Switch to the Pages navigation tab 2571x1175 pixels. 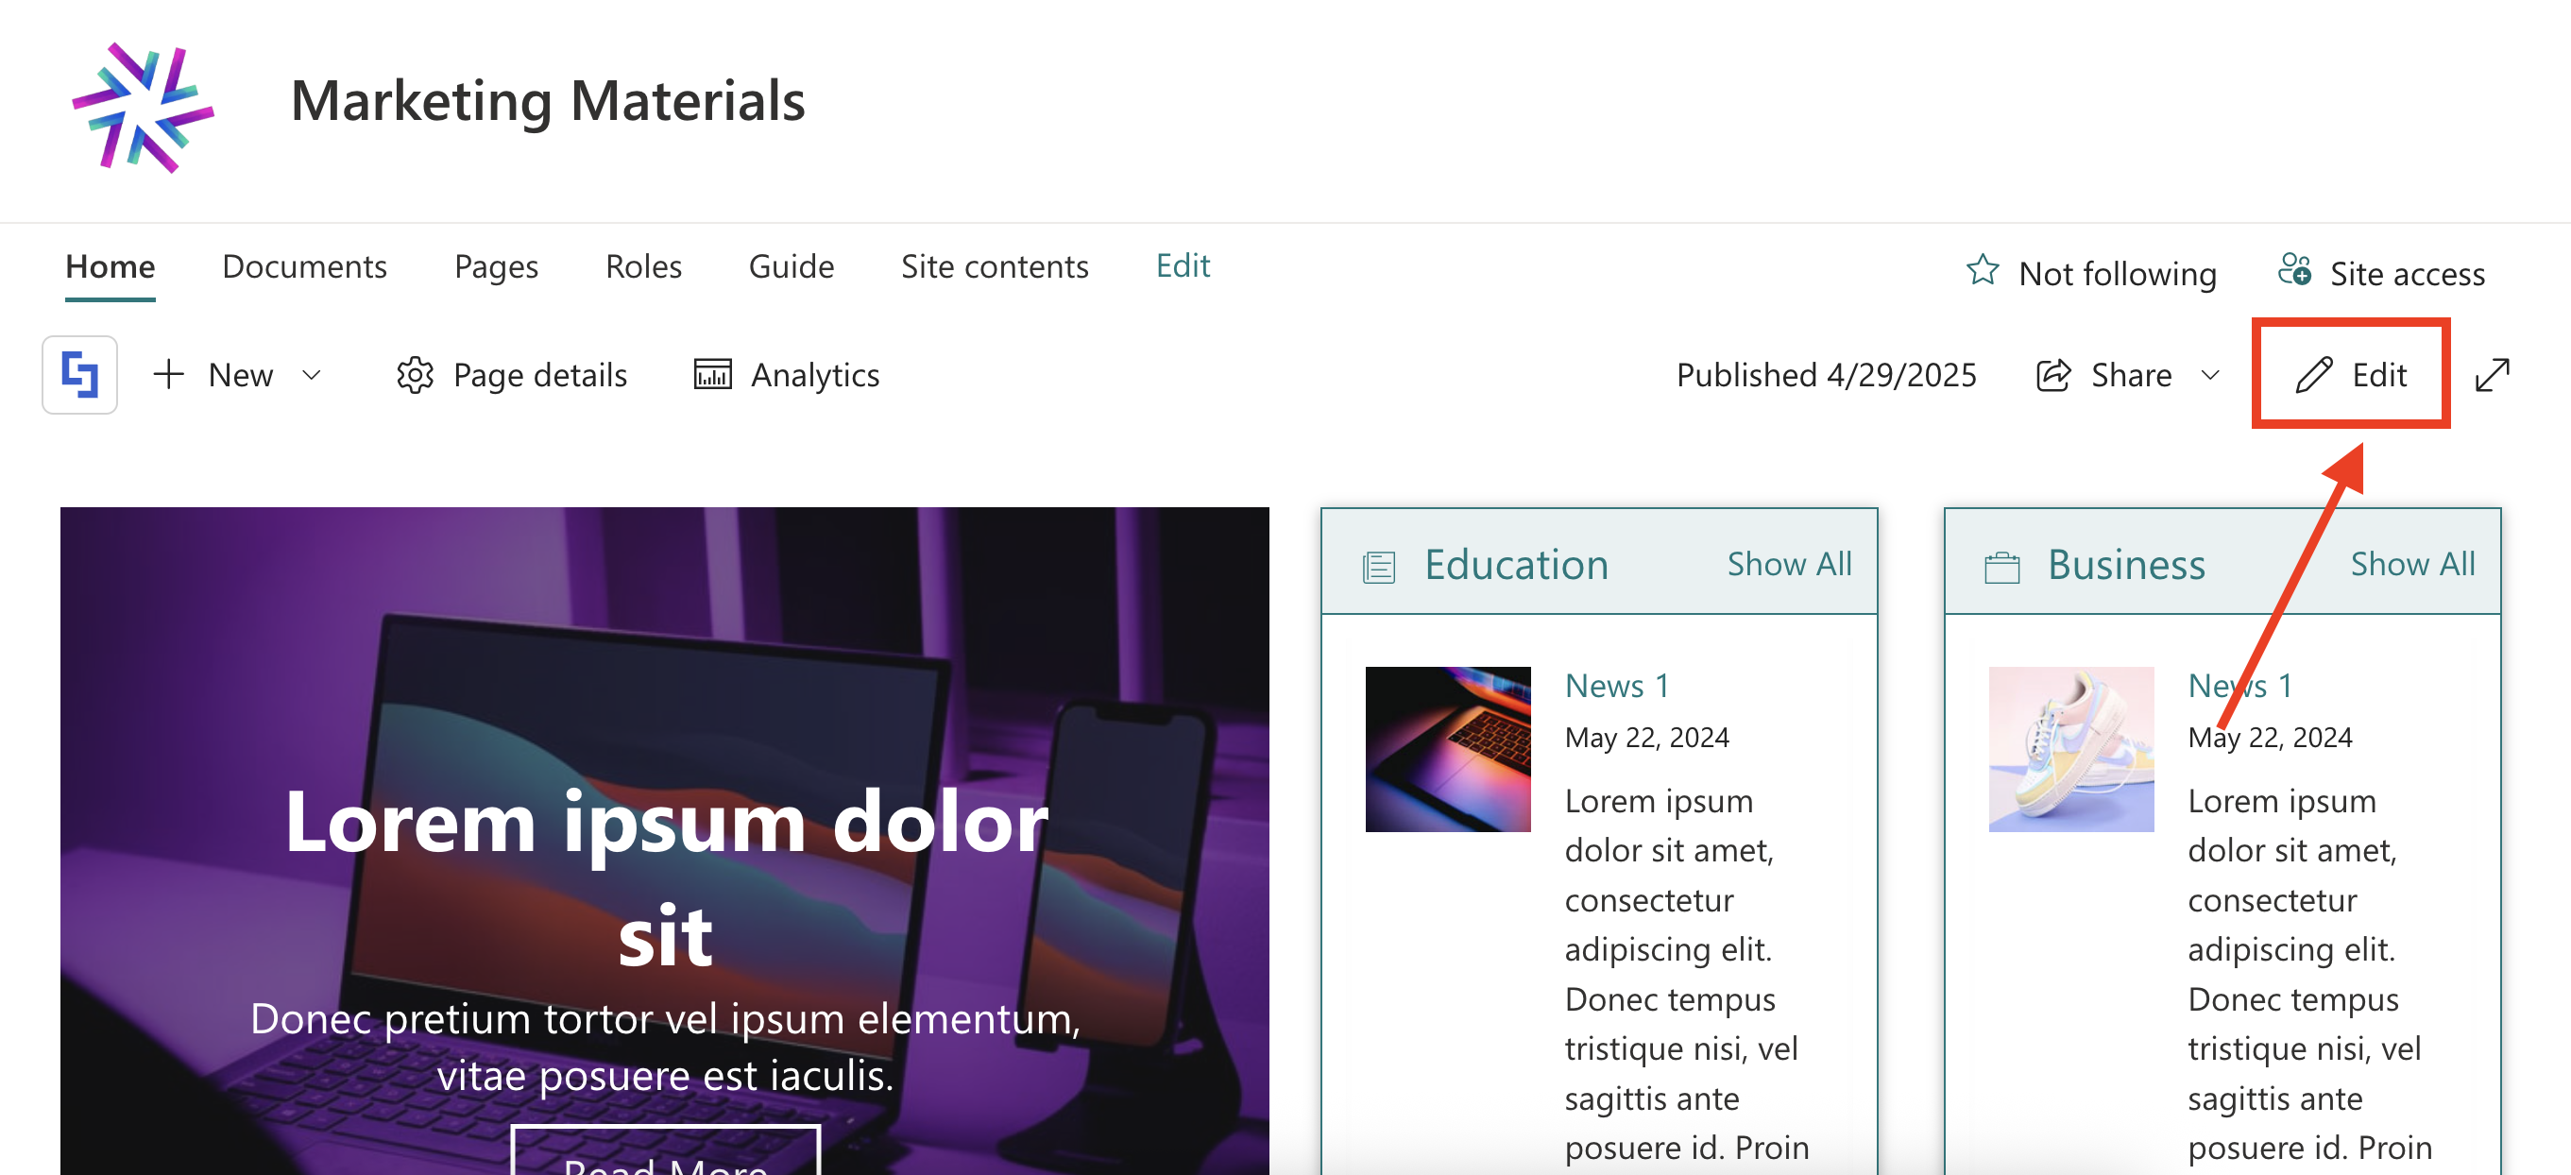496,265
